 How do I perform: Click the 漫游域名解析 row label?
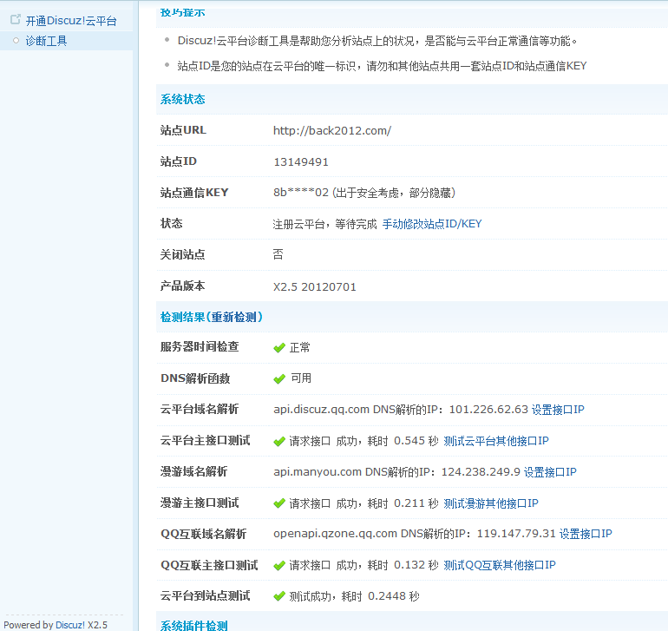tap(193, 471)
